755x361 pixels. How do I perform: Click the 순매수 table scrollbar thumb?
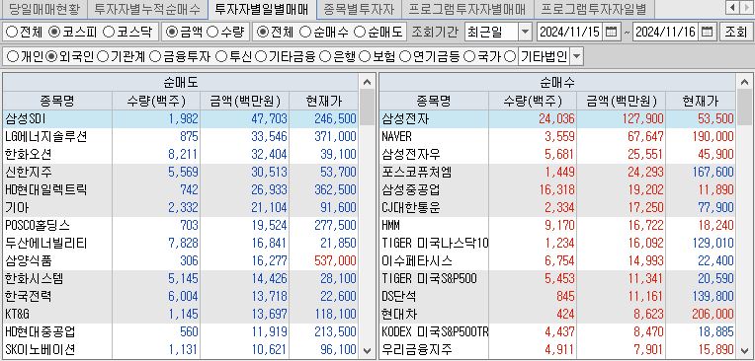click(x=744, y=108)
